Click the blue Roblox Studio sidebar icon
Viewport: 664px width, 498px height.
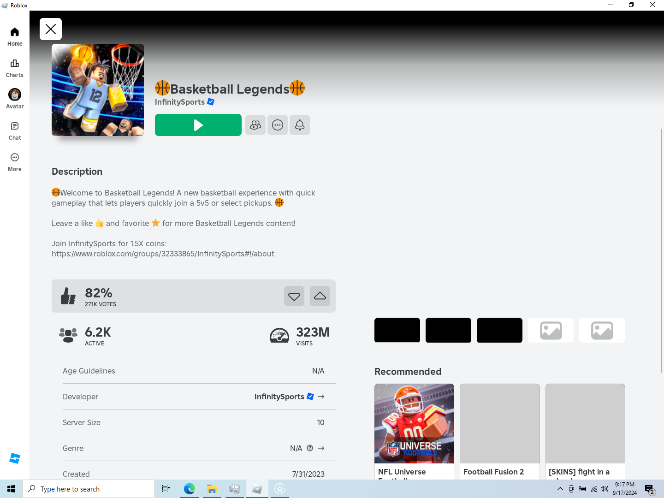(x=15, y=458)
